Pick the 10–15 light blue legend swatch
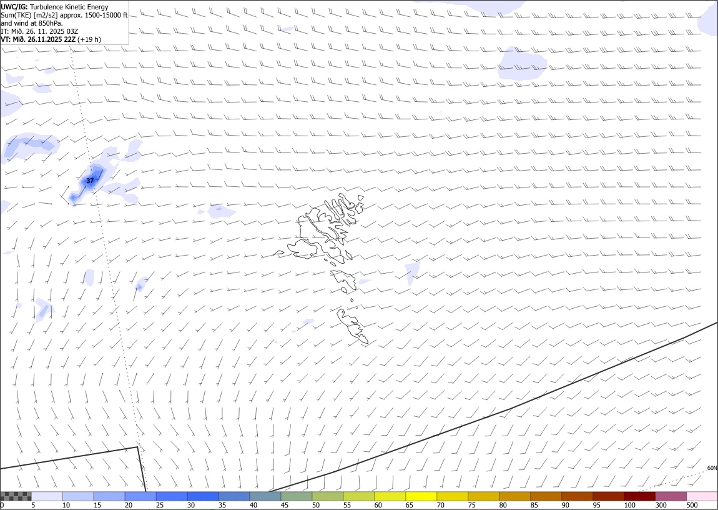 pos(78,496)
